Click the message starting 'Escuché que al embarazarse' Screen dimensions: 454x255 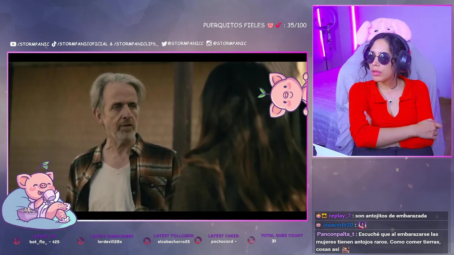click(x=378, y=242)
